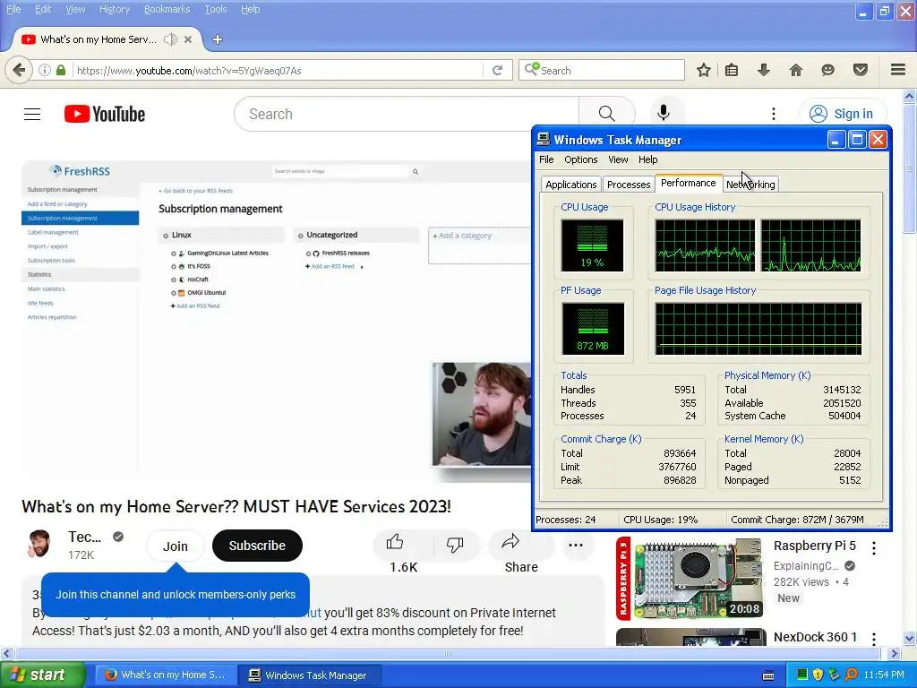Viewport: 917px width, 688px height.
Task: Click the Windows Task Manager taskbar button
Action: (x=309, y=675)
